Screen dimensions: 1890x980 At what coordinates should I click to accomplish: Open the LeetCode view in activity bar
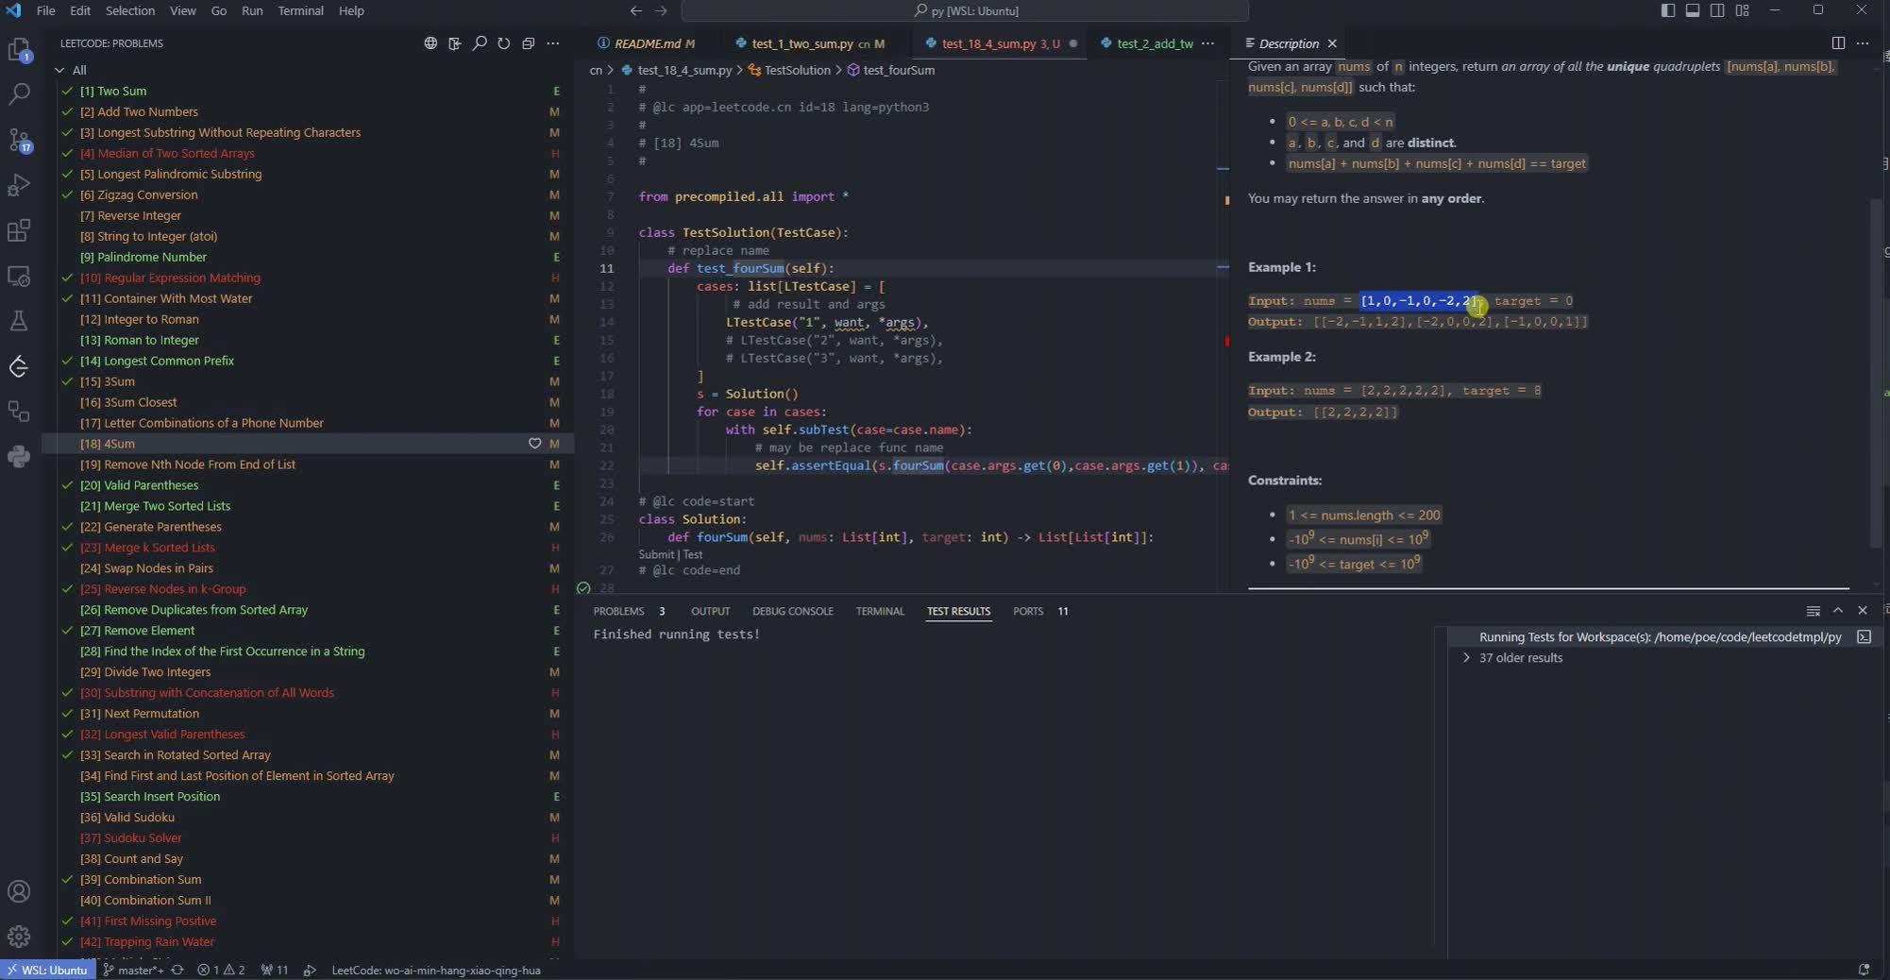pos(19,366)
